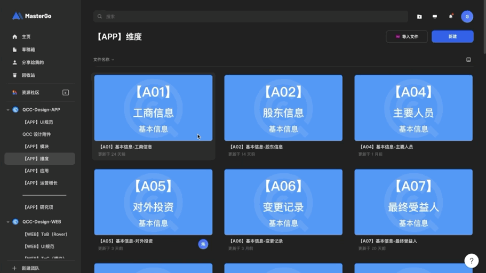Image resolution: width=486 pixels, height=273 pixels.
Task: Open the A07 最终受益人 thumbnail
Action: pyautogui.click(x=413, y=202)
